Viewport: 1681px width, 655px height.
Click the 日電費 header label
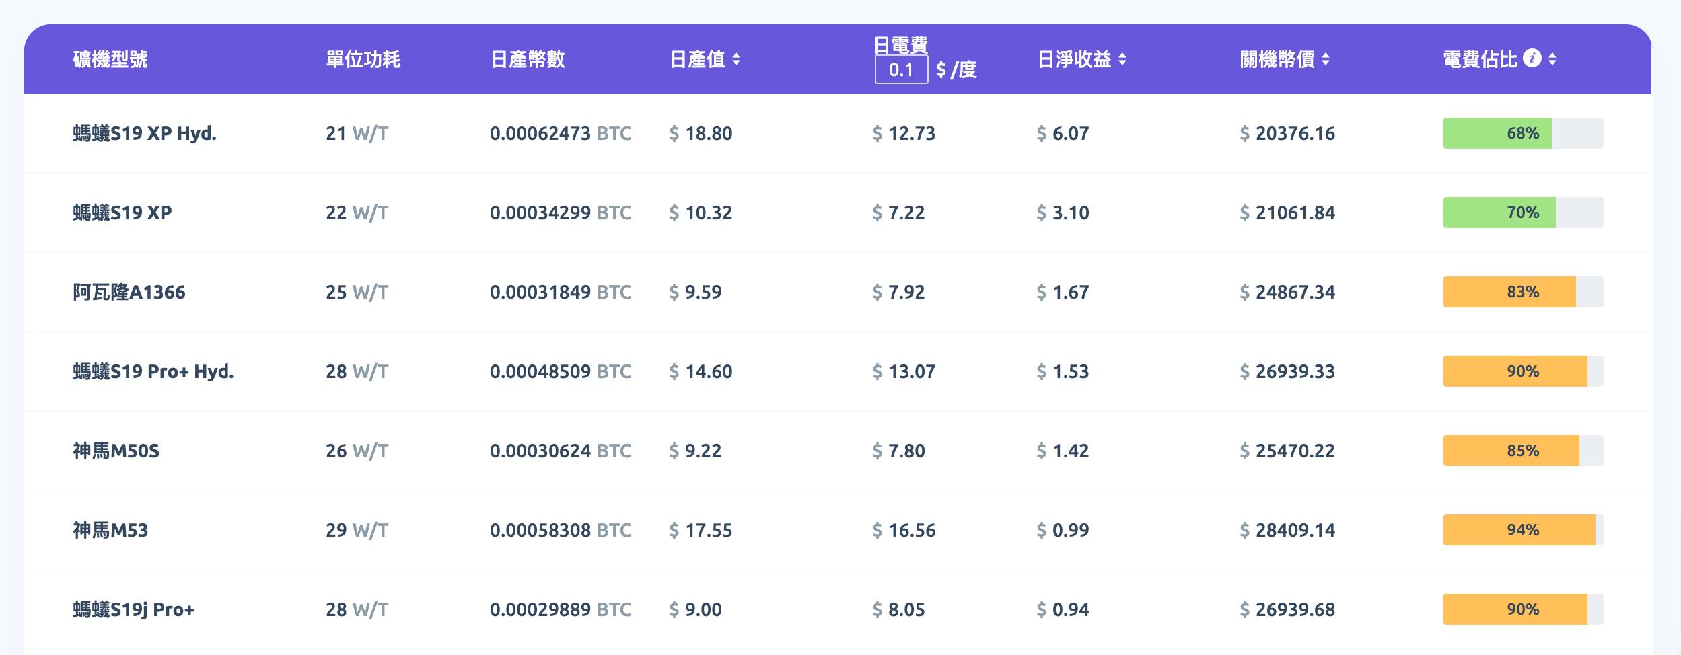901,45
